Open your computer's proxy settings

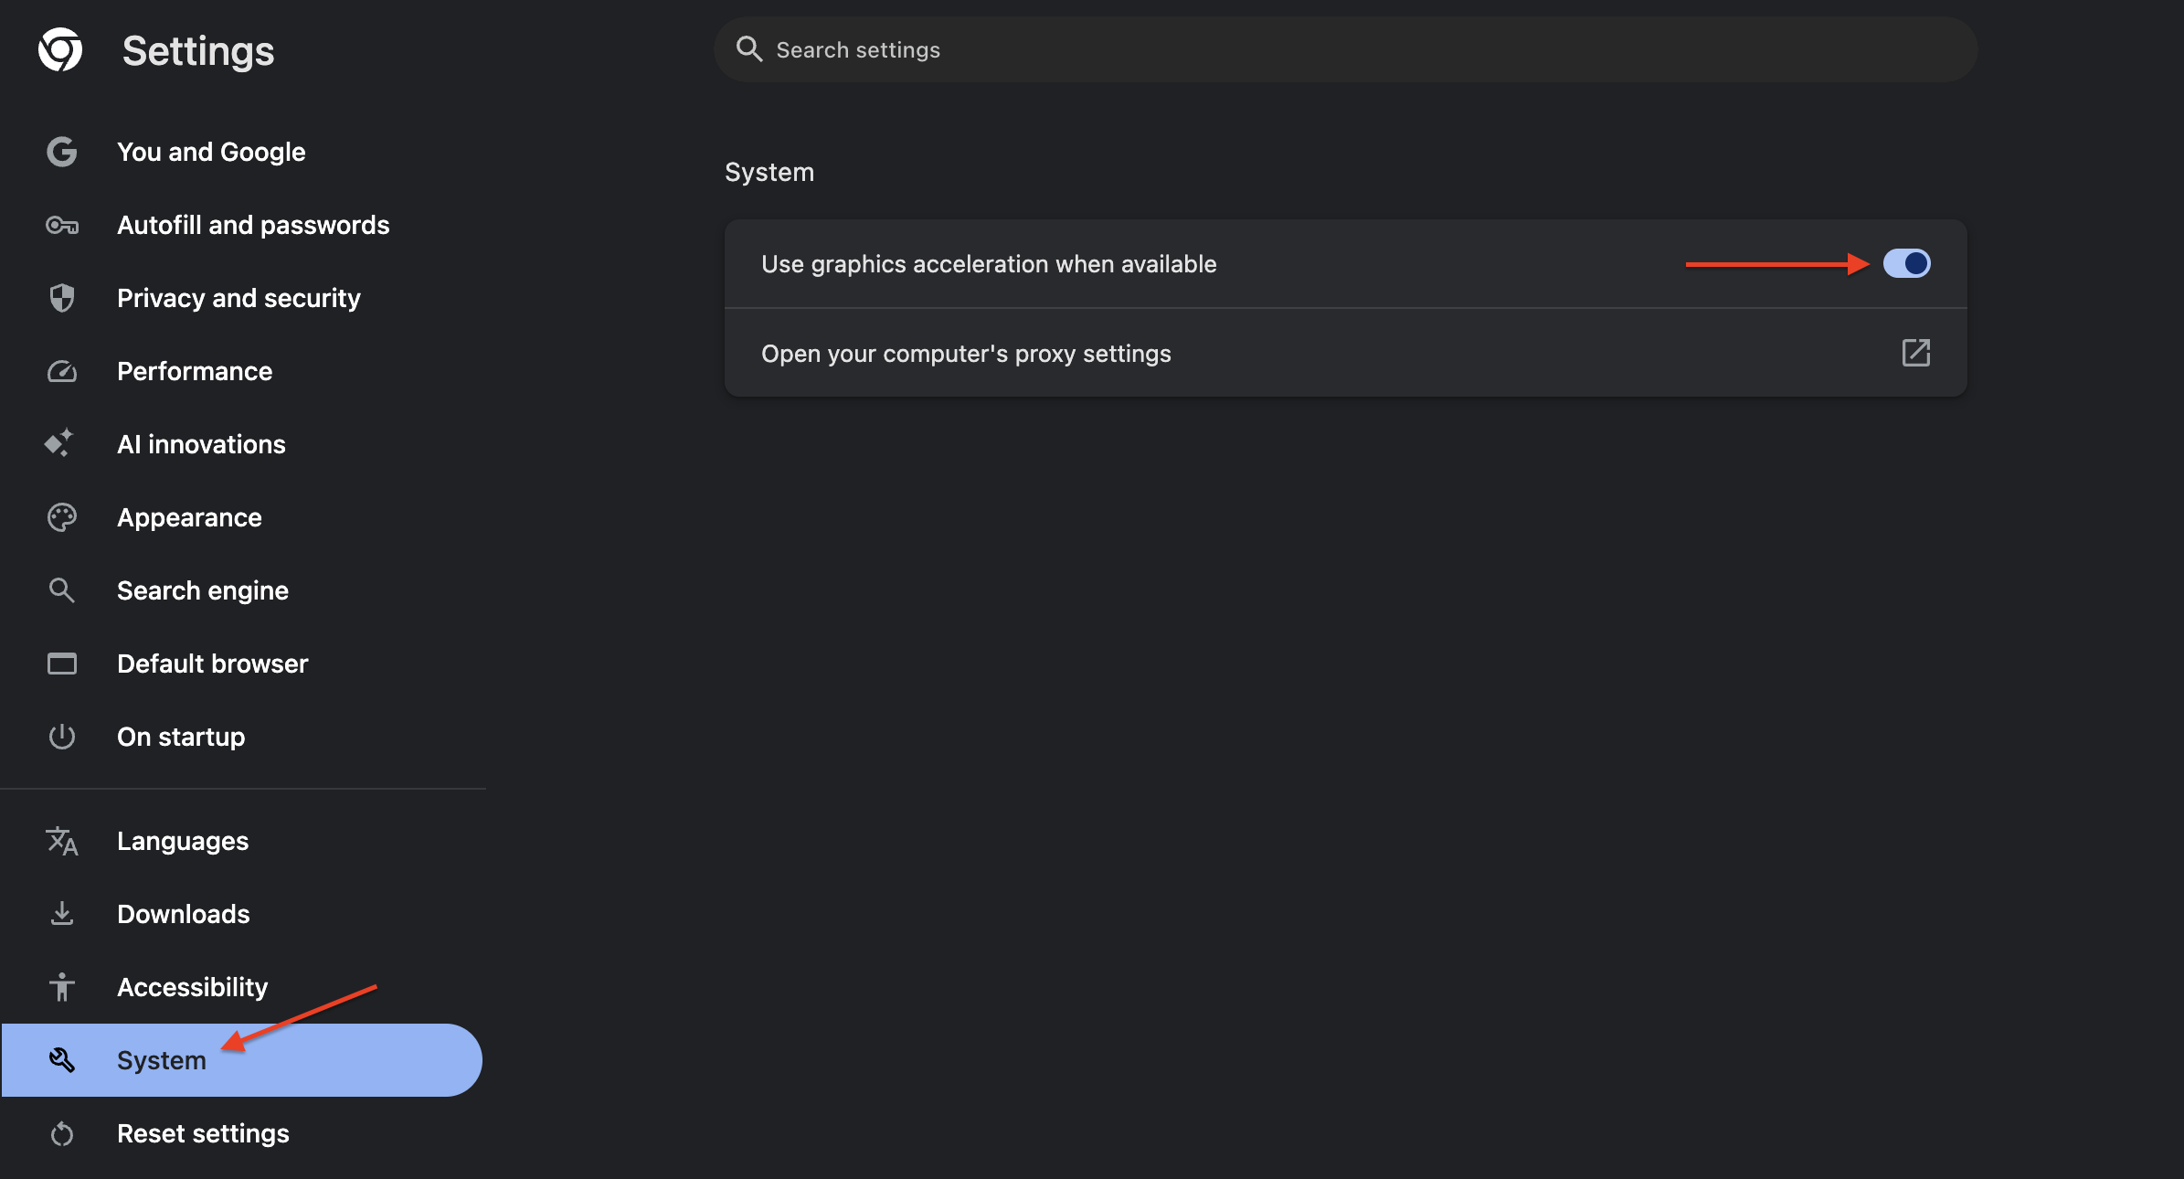966,353
